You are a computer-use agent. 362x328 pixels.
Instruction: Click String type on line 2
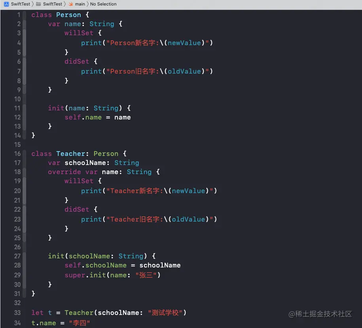tap(102, 24)
